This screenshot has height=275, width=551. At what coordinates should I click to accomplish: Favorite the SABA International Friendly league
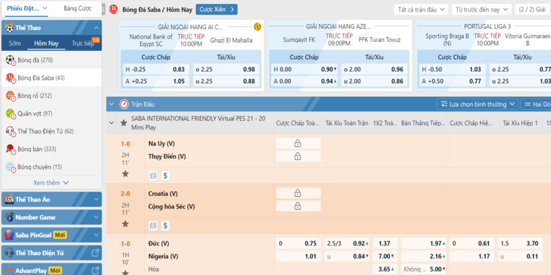pyautogui.click(x=124, y=124)
